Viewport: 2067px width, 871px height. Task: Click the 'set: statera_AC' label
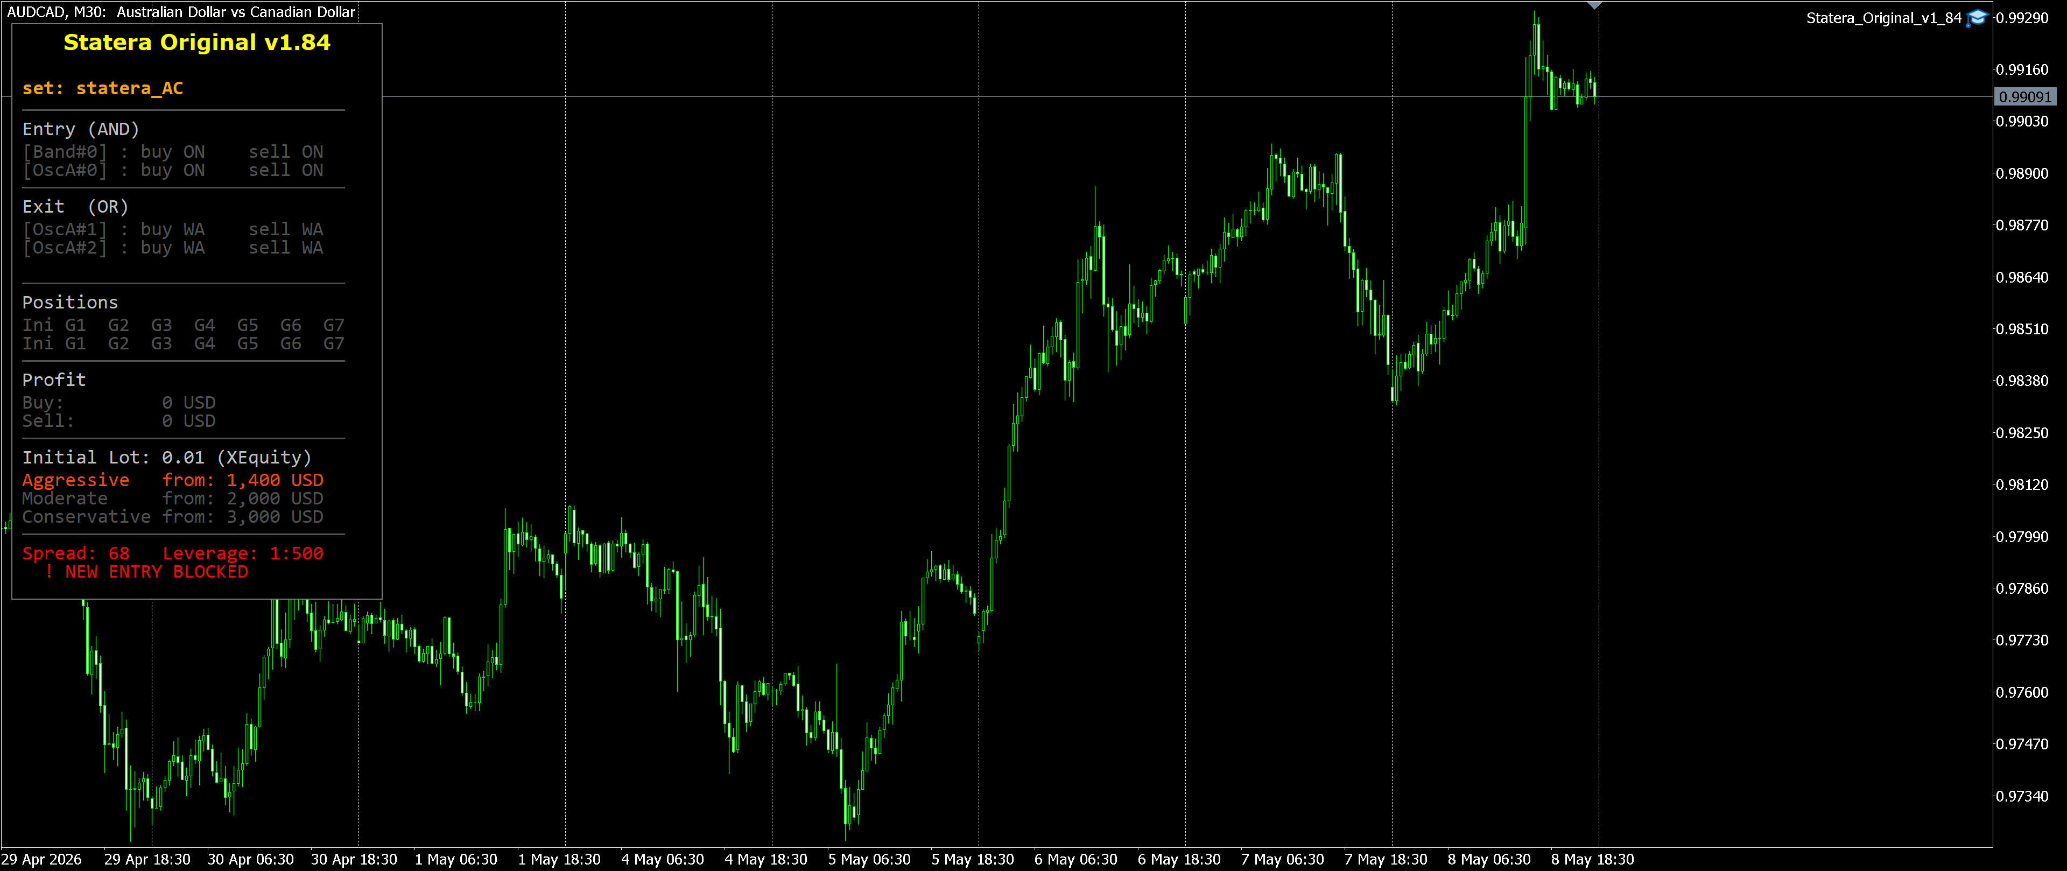click(103, 88)
